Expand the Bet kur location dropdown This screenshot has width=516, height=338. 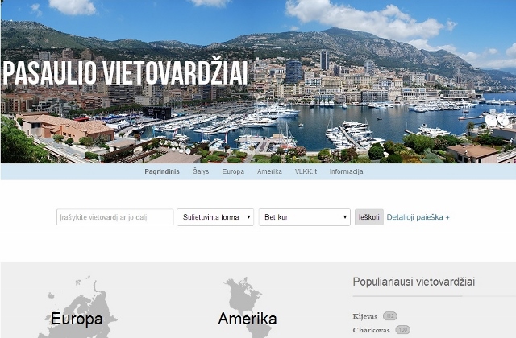pyautogui.click(x=305, y=217)
